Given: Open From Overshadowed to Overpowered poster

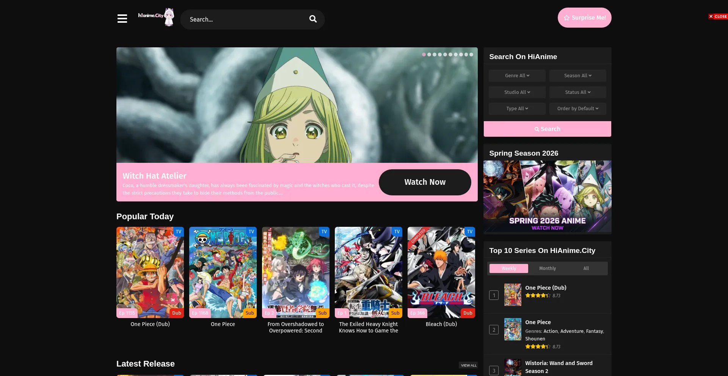Looking at the screenshot, I should (x=296, y=272).
